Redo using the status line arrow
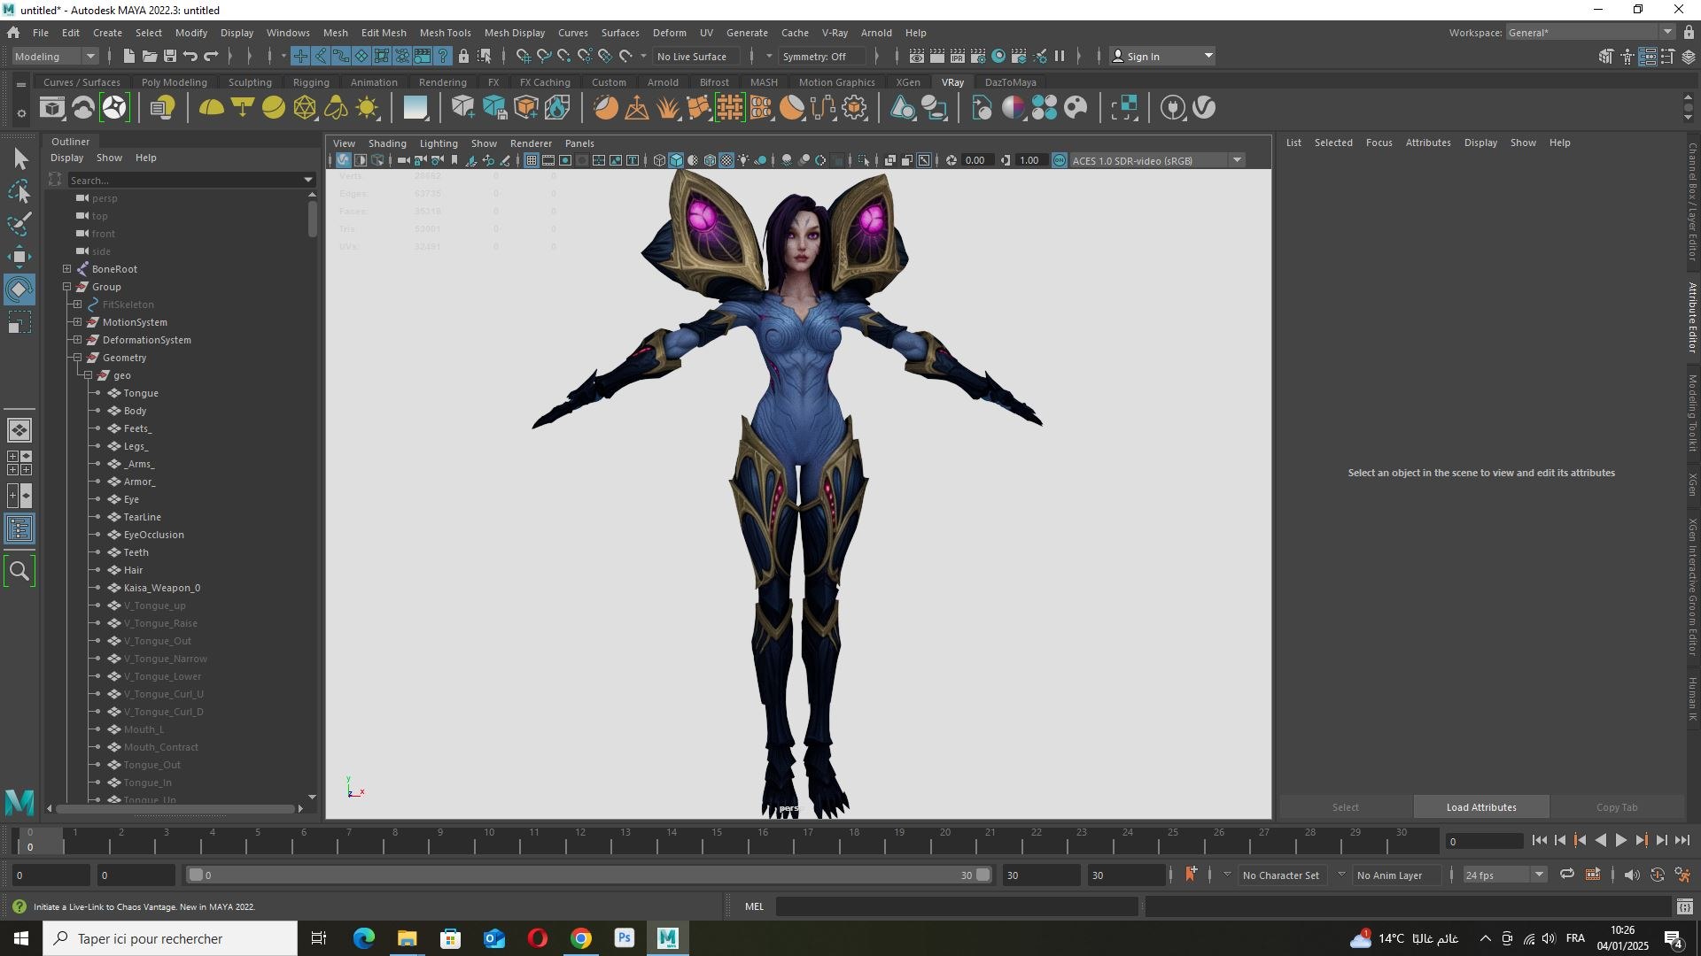This screenshot has width=1701, height=956. point(211,56)
